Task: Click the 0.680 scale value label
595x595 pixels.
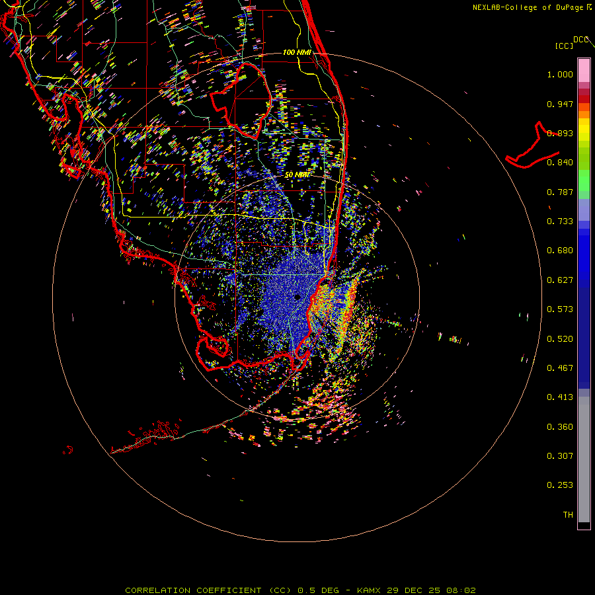Action: point(560,251)
